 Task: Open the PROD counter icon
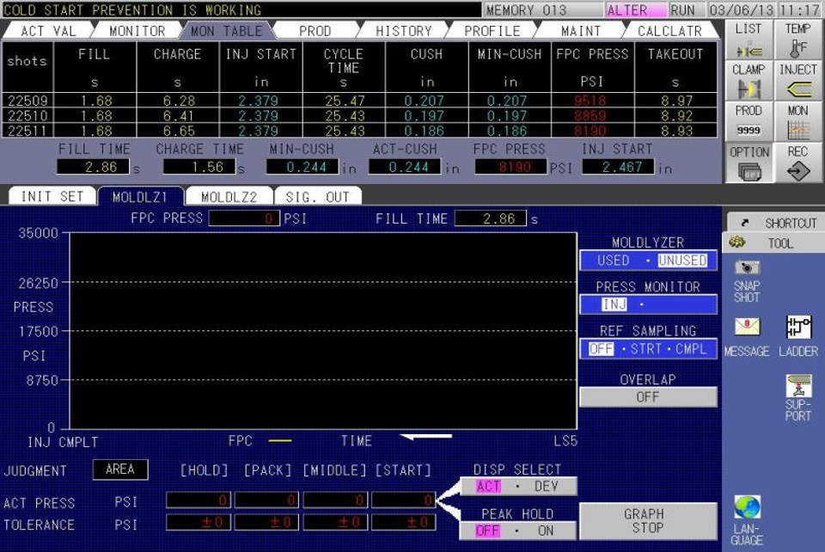pos(749,122)
